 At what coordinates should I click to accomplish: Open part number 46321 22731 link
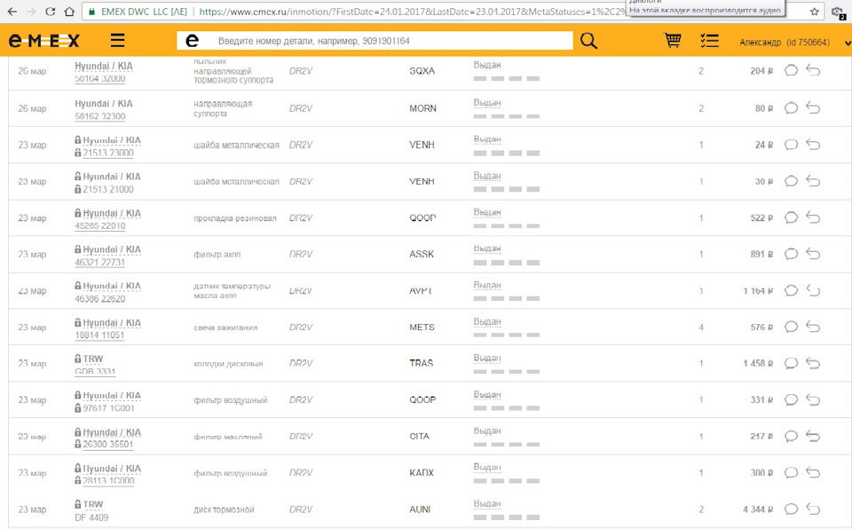[100, 262]
